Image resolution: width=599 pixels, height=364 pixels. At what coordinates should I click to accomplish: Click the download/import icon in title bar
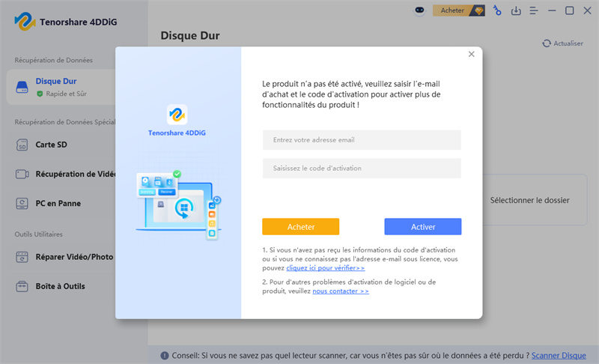516,10
